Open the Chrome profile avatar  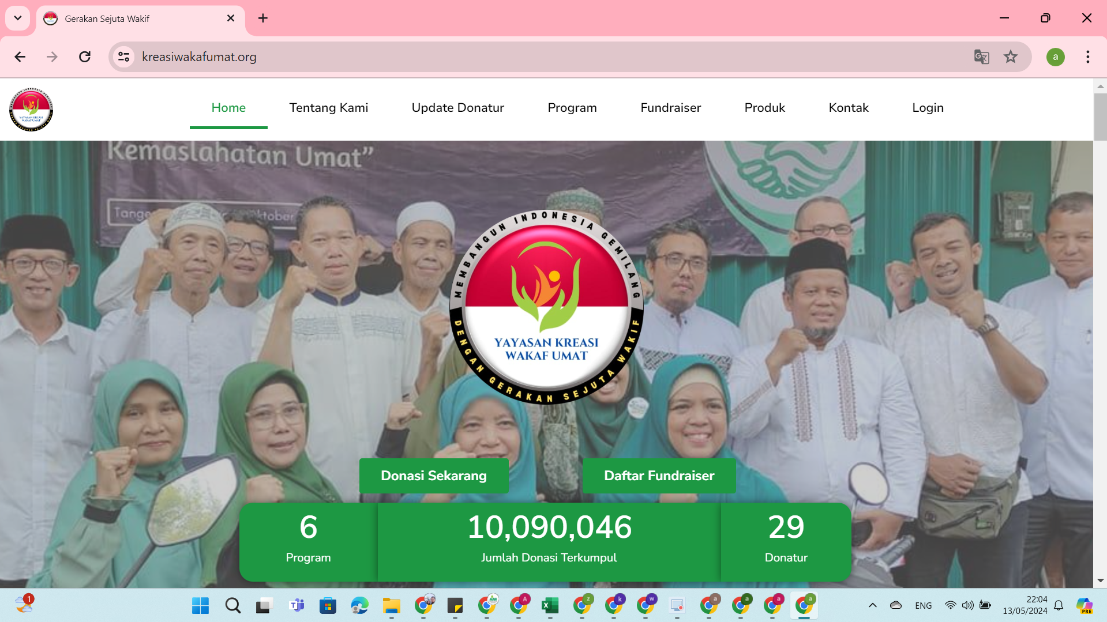[1055, 56]
